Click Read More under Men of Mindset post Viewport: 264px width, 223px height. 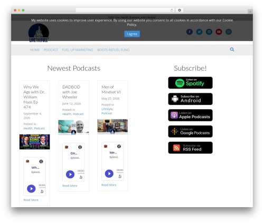109,185
